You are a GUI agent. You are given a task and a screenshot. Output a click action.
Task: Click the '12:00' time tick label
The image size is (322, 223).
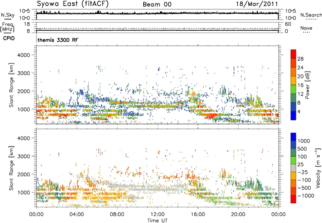pyautogui.click(x=157, y=215)
